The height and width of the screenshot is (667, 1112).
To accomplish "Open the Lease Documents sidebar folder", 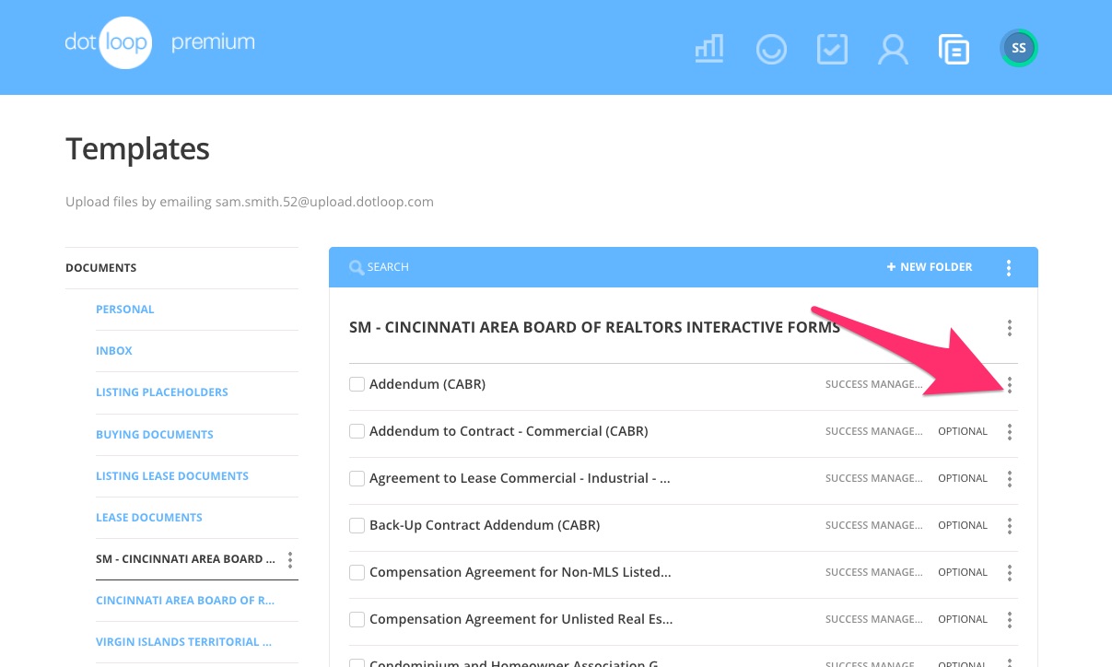I will (x=148, y=518).
